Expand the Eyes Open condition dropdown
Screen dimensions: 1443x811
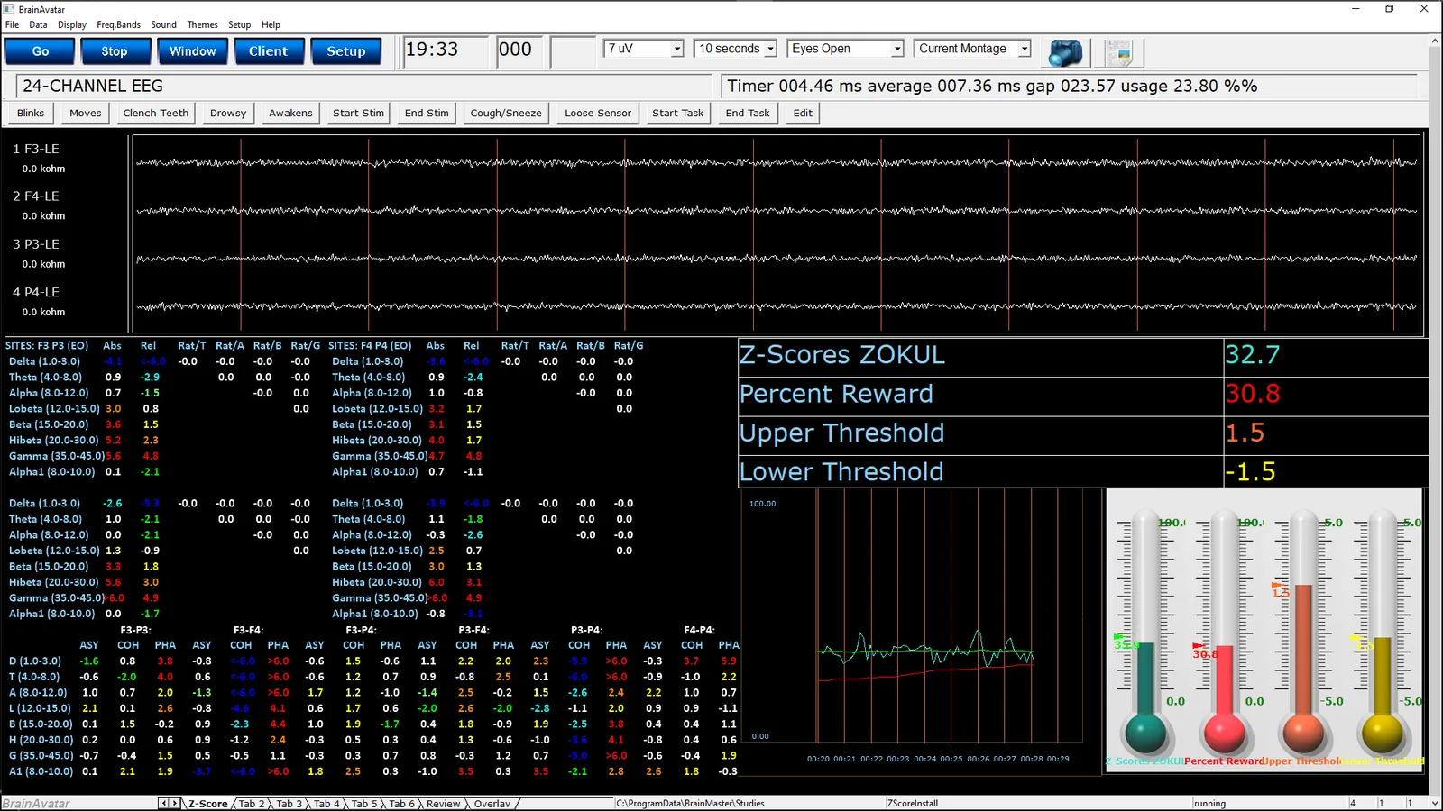[897, 49]
